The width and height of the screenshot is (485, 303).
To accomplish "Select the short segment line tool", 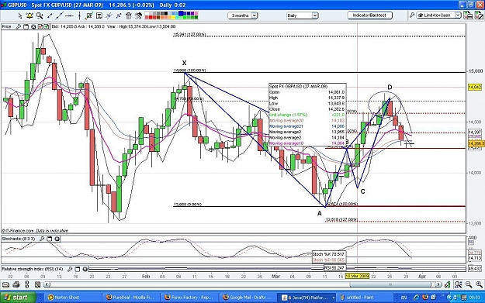I will pyautogui.click(x=50, y=15).
